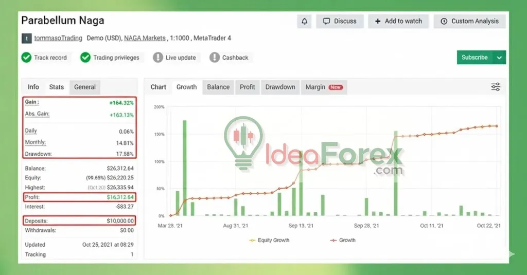Click the $26,312.64 balance value

(120, 168)
